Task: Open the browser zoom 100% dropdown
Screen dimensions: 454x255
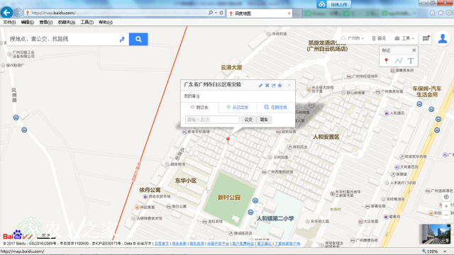Action: click(434, 251)
